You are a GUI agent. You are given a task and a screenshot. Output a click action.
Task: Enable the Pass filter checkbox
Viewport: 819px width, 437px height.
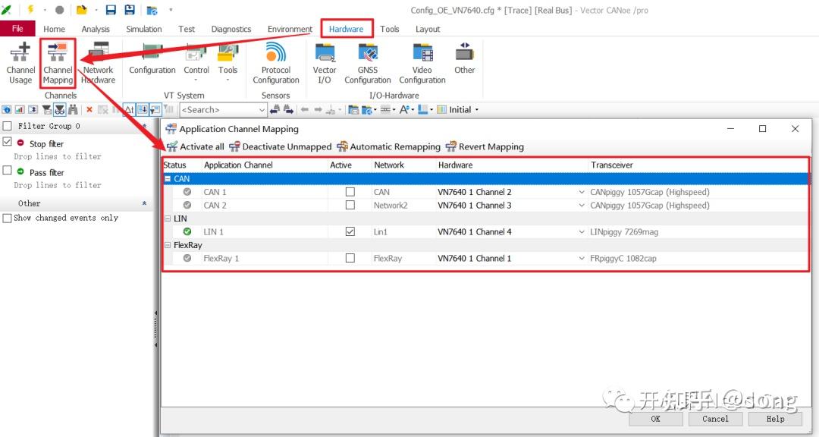pos(8,171)
